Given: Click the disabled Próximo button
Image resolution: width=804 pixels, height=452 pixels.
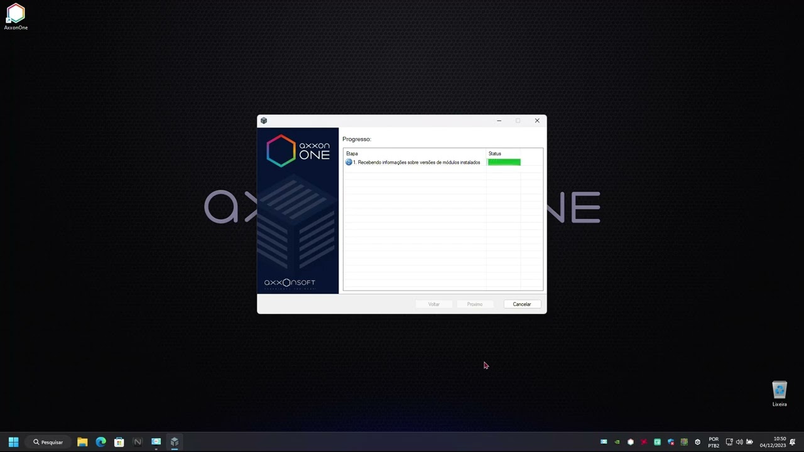Looking at the screenshot, I should tap(475, 304).
